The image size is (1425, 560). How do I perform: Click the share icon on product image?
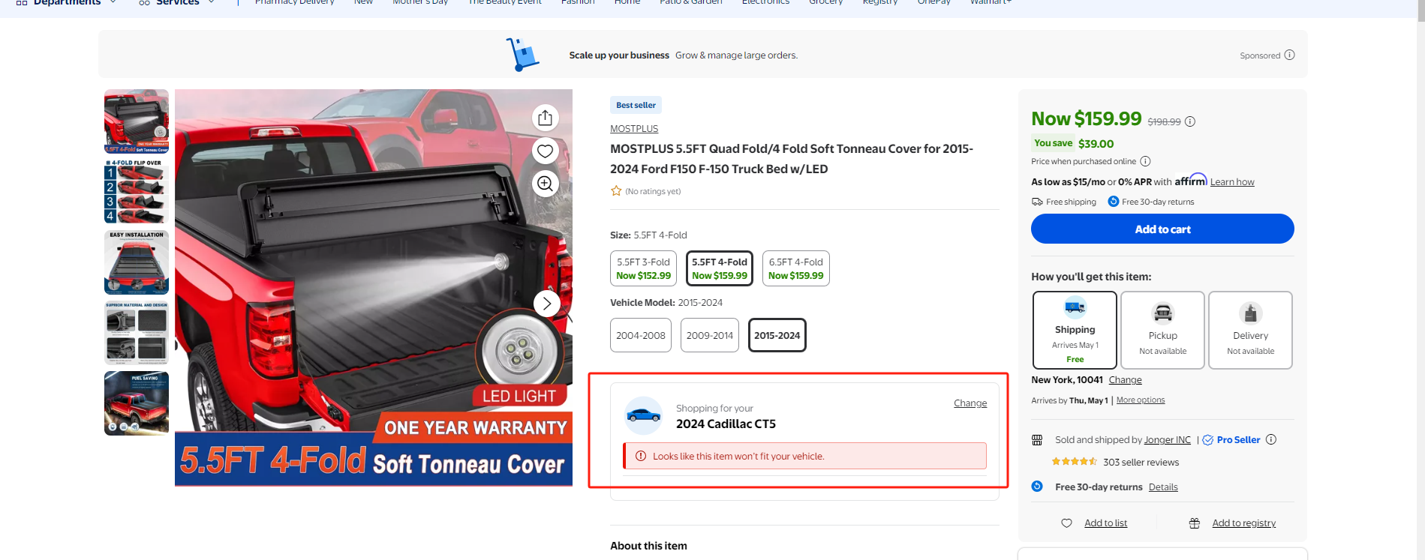(546, 118)
